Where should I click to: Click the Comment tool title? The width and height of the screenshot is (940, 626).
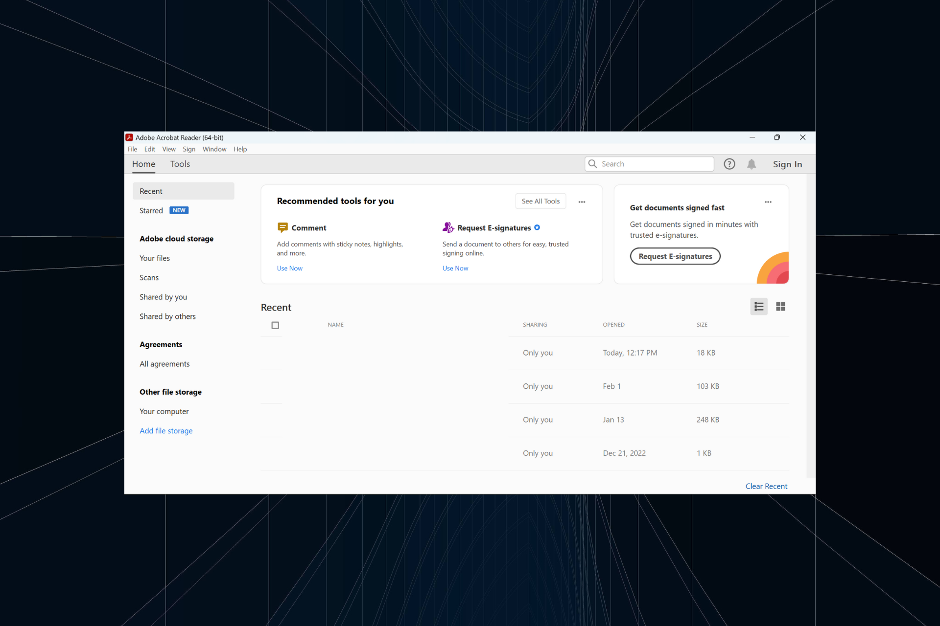[x=309, y=228]
